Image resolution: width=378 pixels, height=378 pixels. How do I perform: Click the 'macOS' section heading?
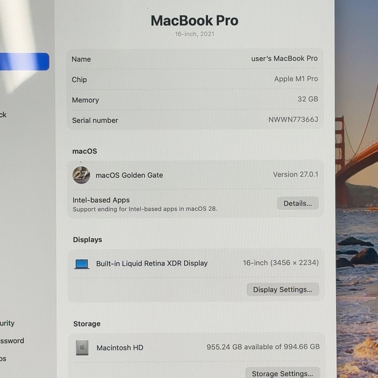[85, 151]
